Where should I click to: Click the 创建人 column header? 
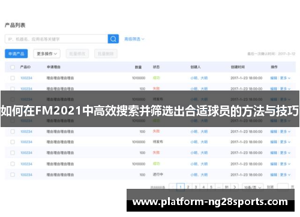pos(196,67)
